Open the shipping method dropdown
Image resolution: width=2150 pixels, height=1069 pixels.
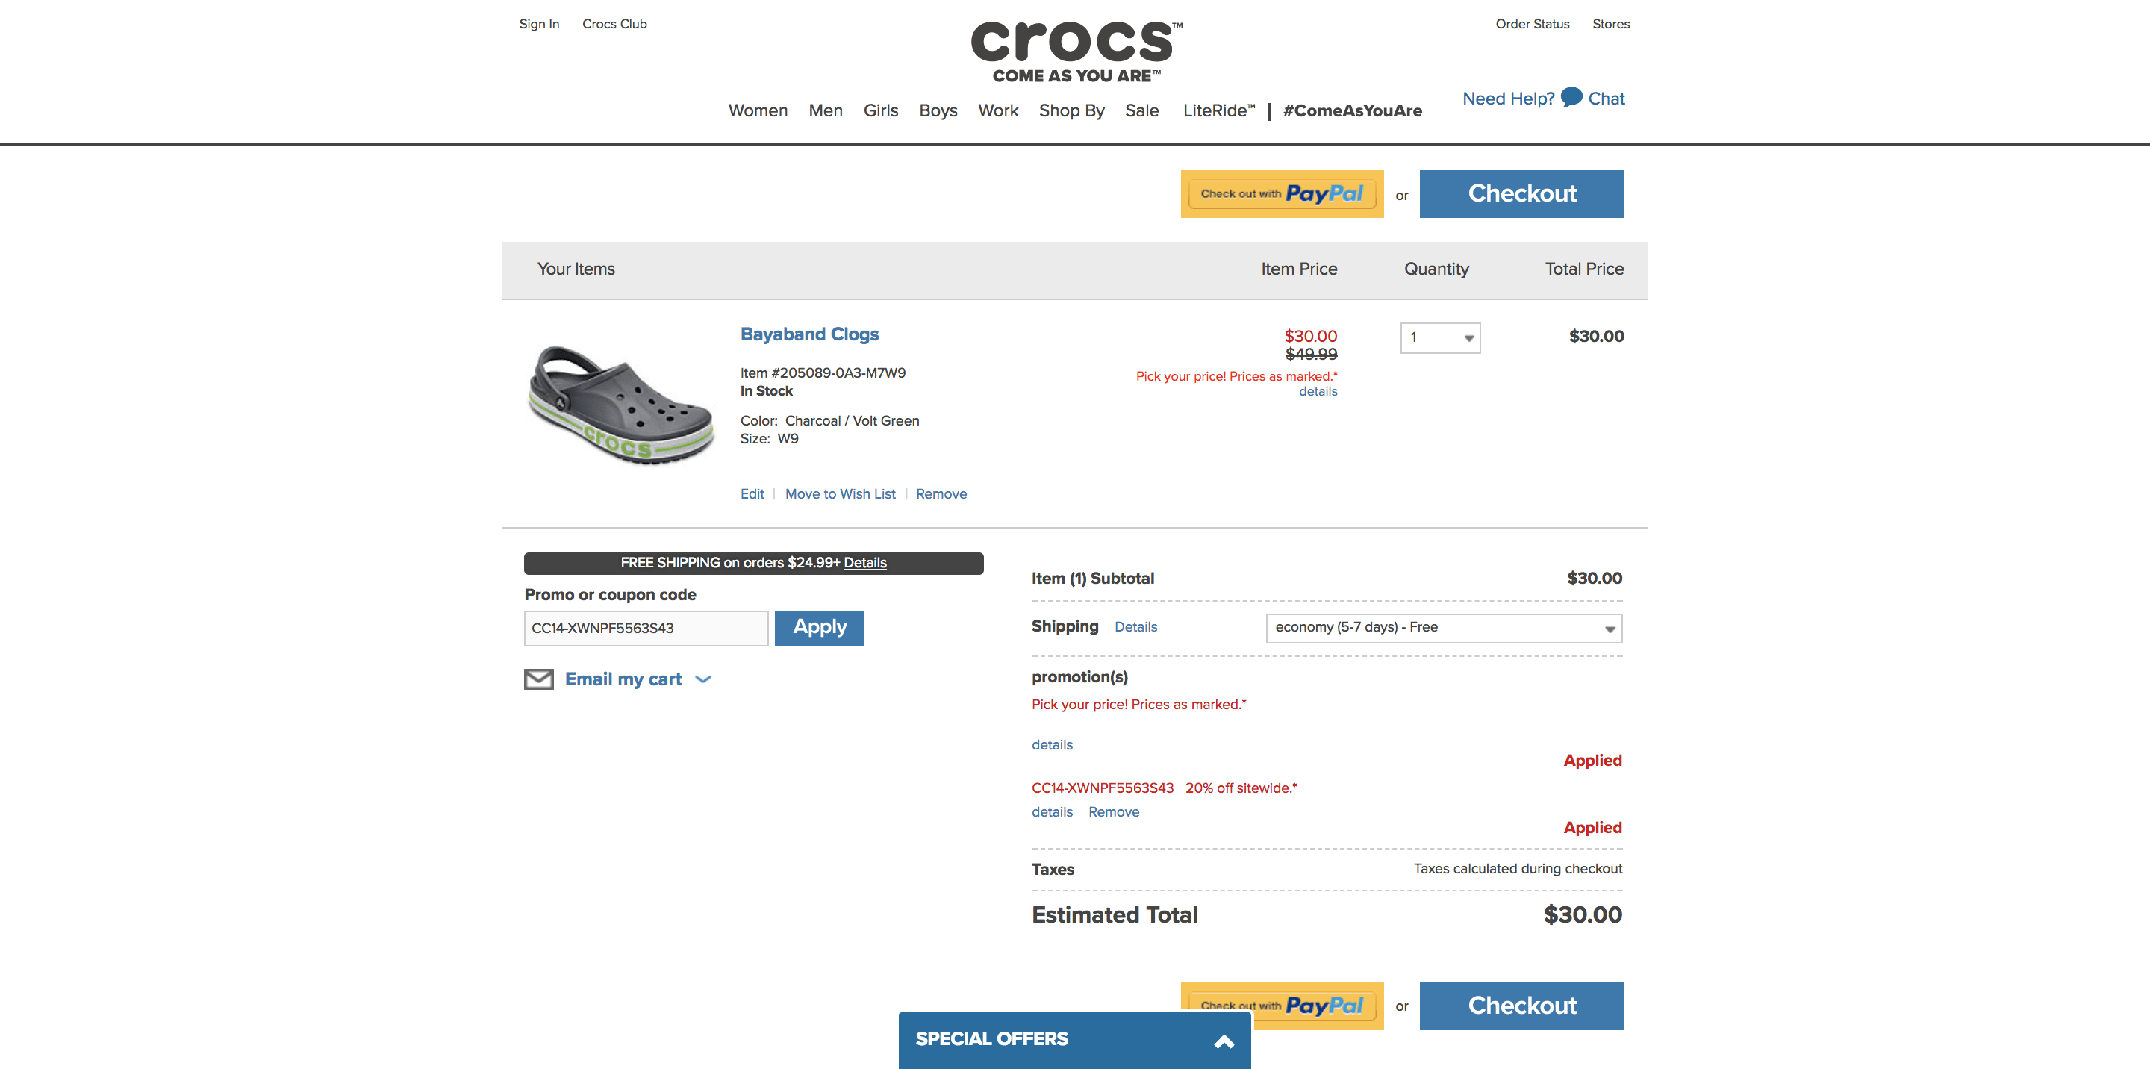pos(1442,628)
